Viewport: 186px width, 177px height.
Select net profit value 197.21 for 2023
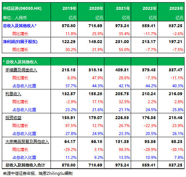click(176, 42)
